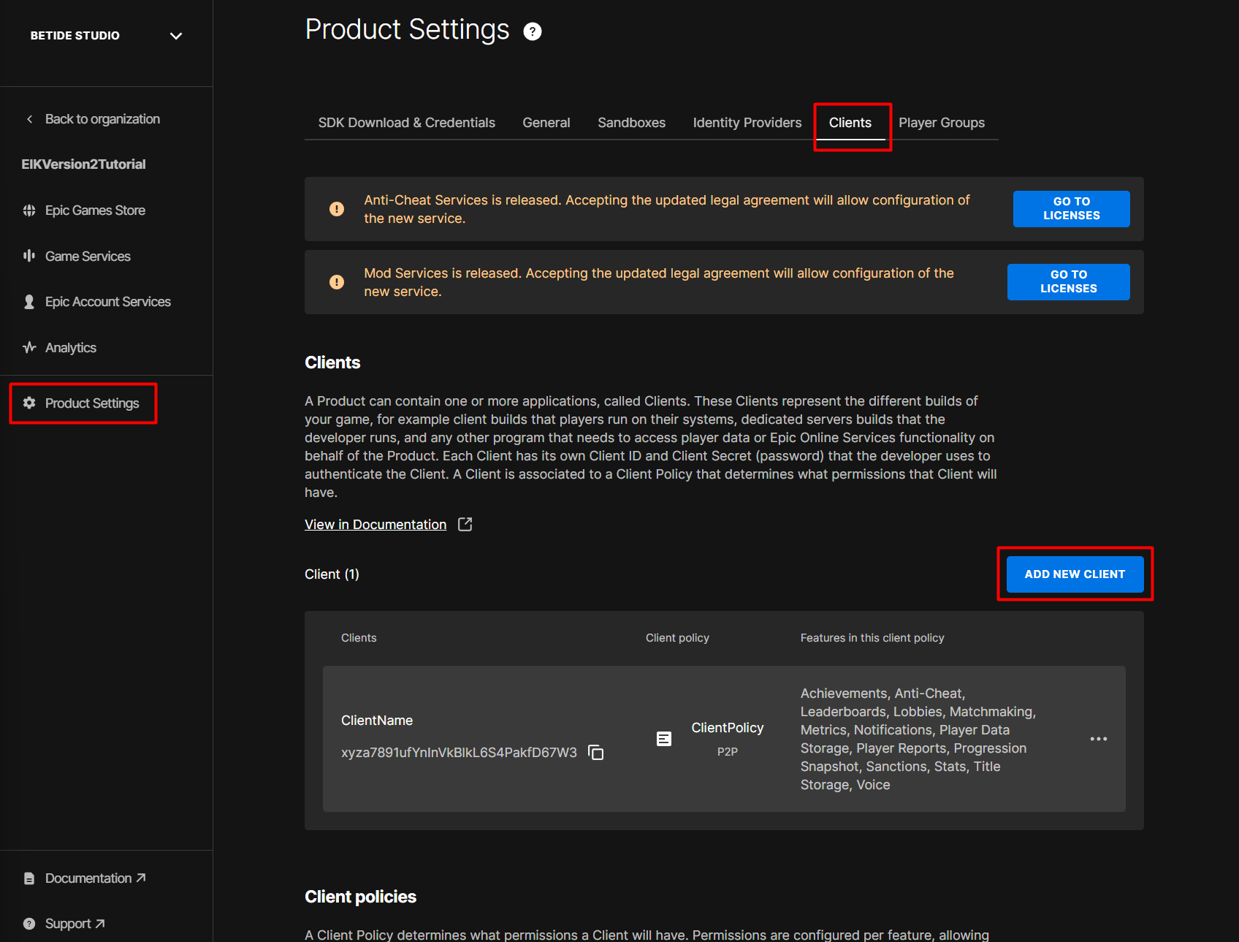Go to Licenses for Anti-Cheat Services
Viewport: 1239px width, 942px height.
click(x=1070, y=209)
